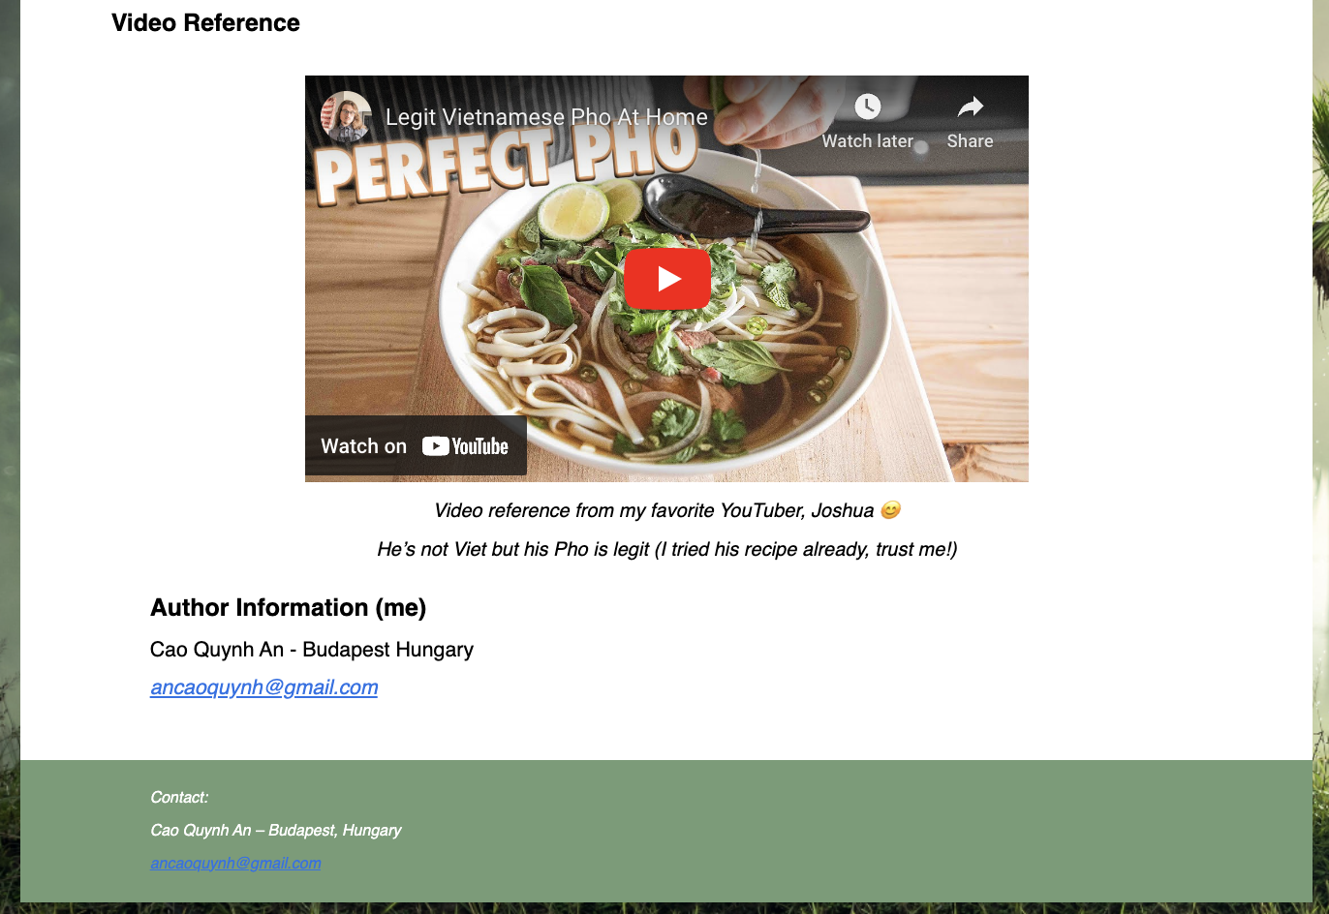Click the footer "Cao Quynh An – Budapest, Hungary" text
The image size is (1329, 914).
coord(275,831)
